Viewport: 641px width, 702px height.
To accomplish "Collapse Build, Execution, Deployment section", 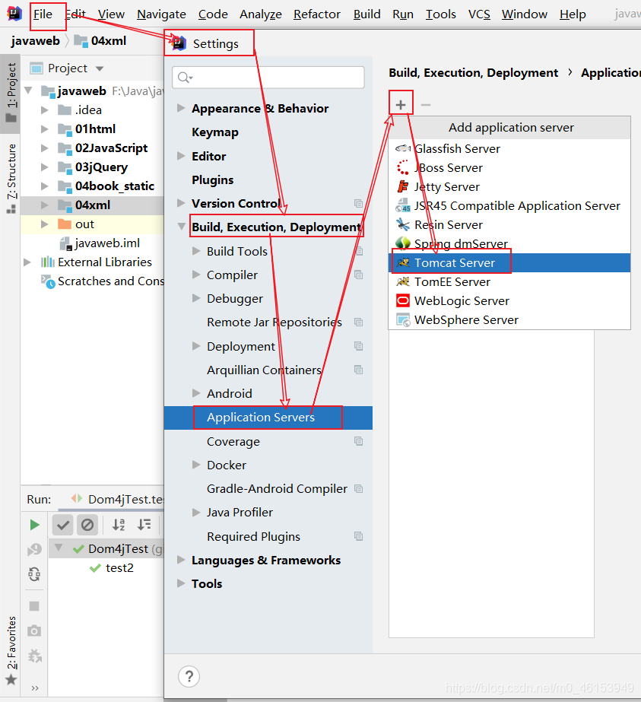I will click(181, 227).
